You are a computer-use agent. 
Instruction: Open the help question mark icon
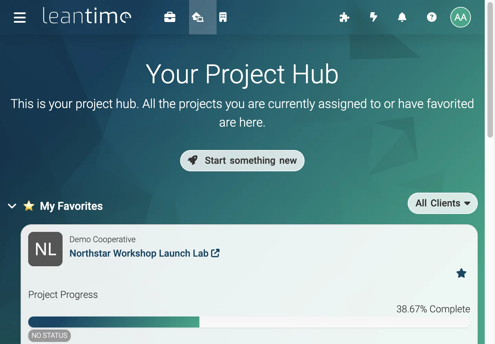coord(432,17)
